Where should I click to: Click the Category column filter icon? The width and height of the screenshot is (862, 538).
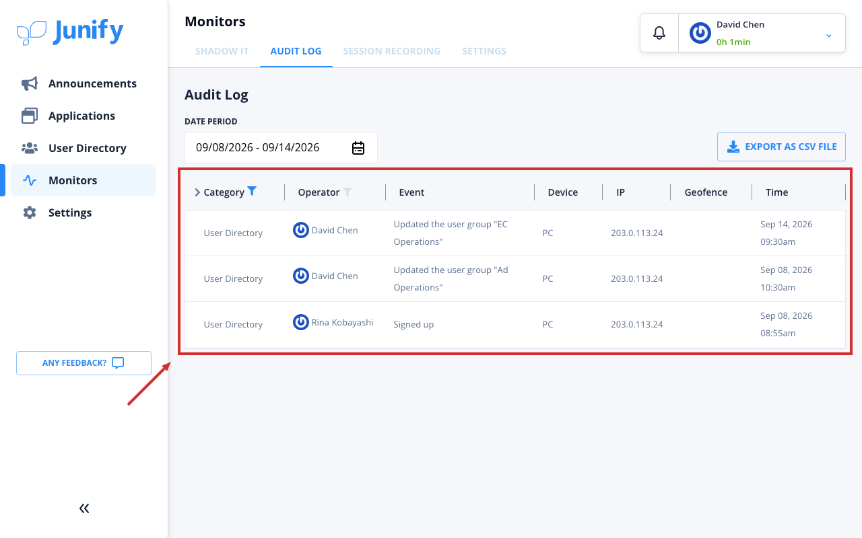[252, 191]
